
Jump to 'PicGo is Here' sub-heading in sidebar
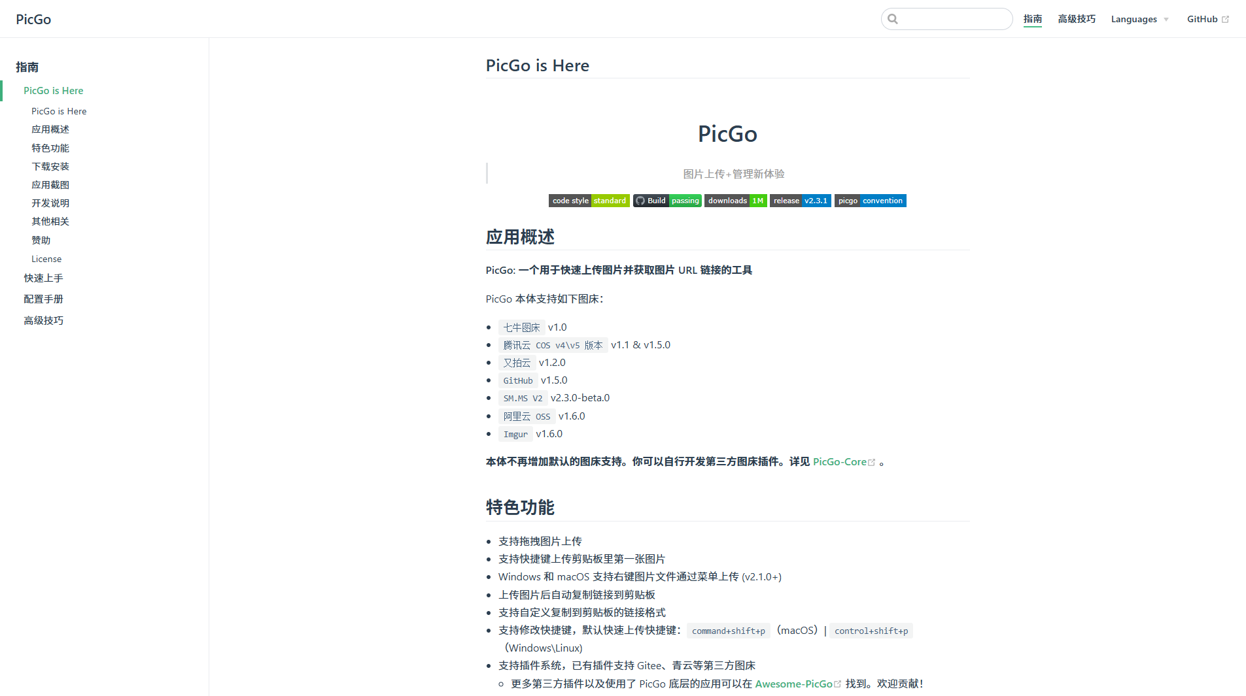click(x=59, y=111)
